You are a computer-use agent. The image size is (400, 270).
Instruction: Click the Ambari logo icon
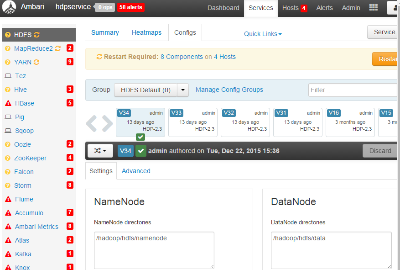[x=10, y=7]
